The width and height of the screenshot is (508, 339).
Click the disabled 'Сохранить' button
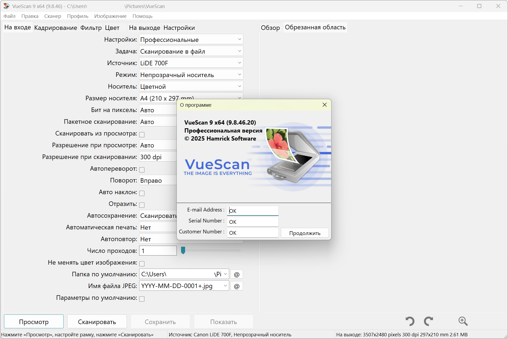pyautogui.click(x=160, y=322)
